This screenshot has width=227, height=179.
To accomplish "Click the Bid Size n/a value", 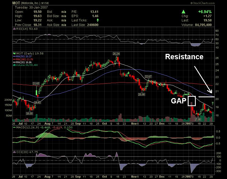I will (64, 16).
